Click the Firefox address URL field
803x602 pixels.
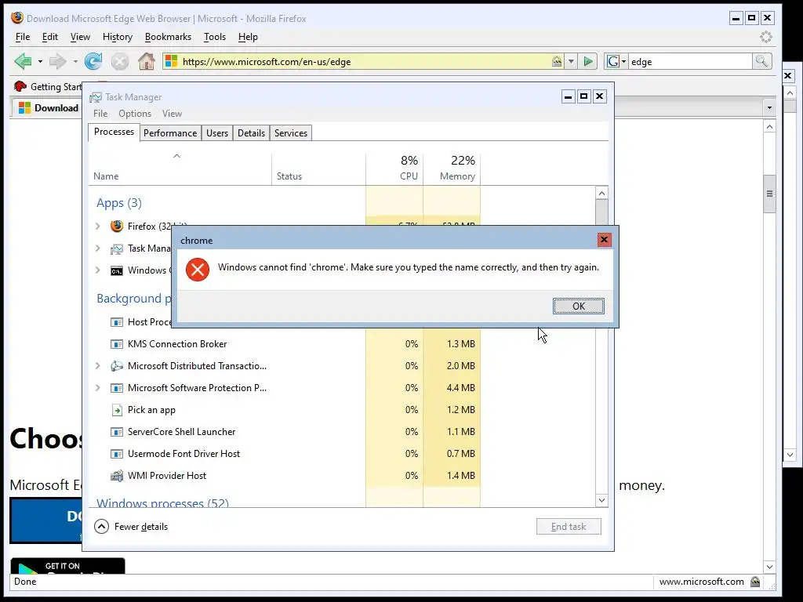pos(365,61)
